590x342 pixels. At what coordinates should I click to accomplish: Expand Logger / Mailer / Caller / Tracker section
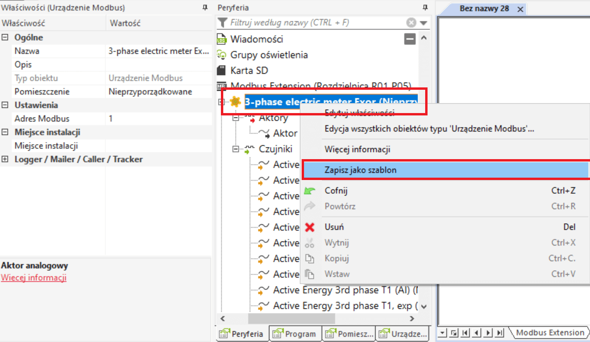pos(5,160)
